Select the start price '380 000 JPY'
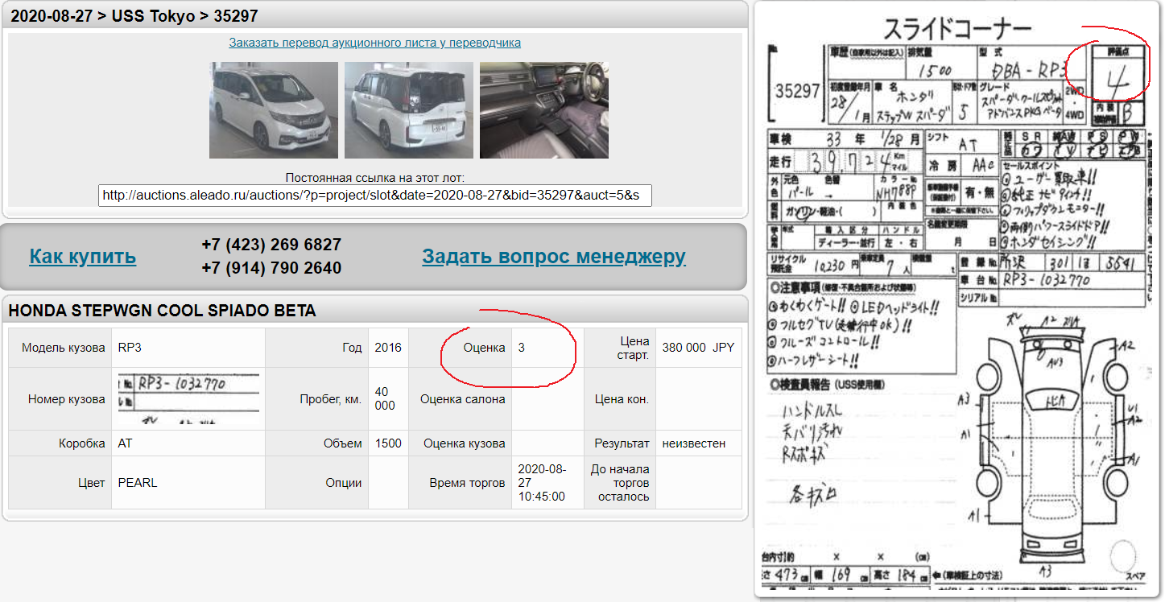1165x602 pixels. pyautogui.click(x=698, y=348)
